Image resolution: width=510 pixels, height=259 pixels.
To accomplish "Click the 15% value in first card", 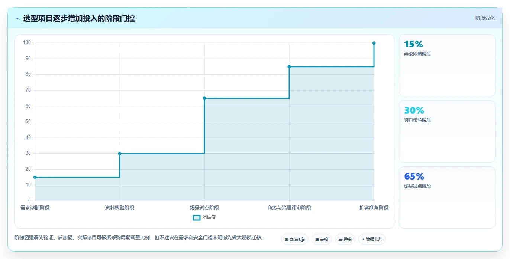I will pos(413,45).
